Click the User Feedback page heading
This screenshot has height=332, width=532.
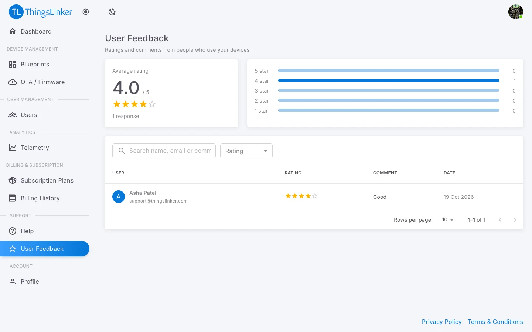click(137, 38)
